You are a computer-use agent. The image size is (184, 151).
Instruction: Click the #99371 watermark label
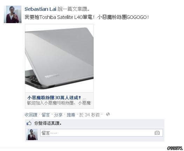[x=175, y=148]
